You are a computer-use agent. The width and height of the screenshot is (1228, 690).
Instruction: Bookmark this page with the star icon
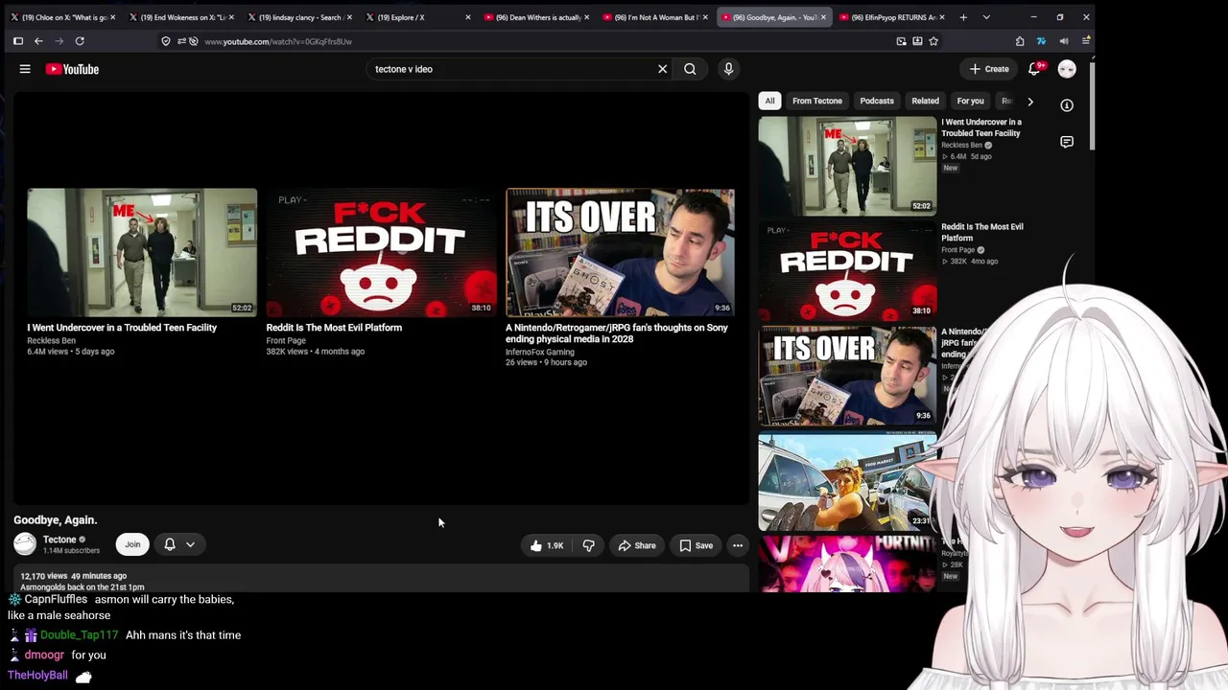click(933, 41)
